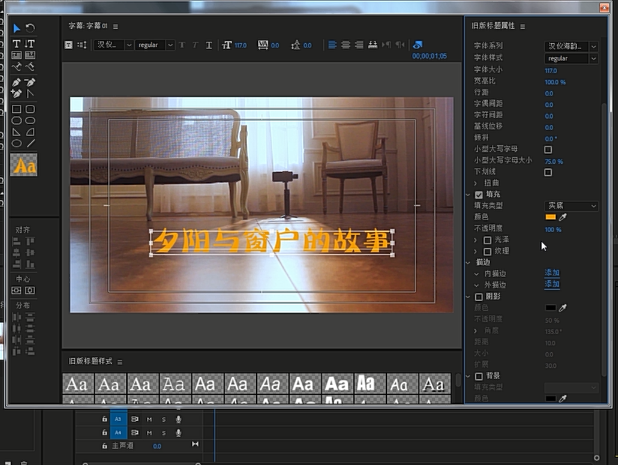Uncheck the 填充 (fill) checkbox

[479, 195]
